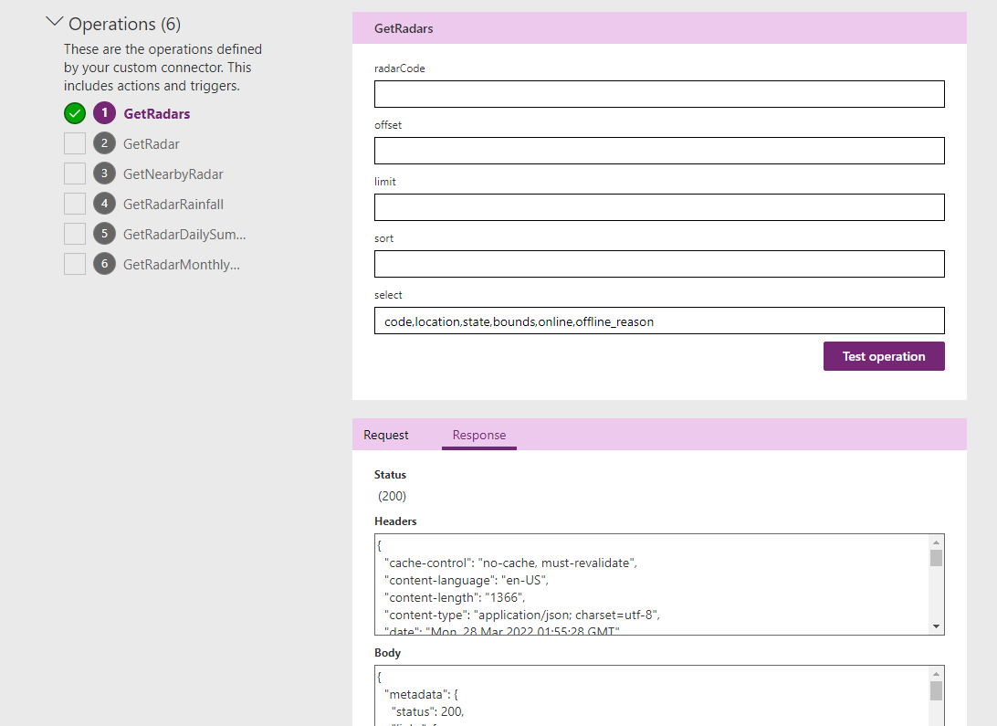997x726 pixels.
Task: Click the "metadata": { line in Body
Action: point(421,694)
